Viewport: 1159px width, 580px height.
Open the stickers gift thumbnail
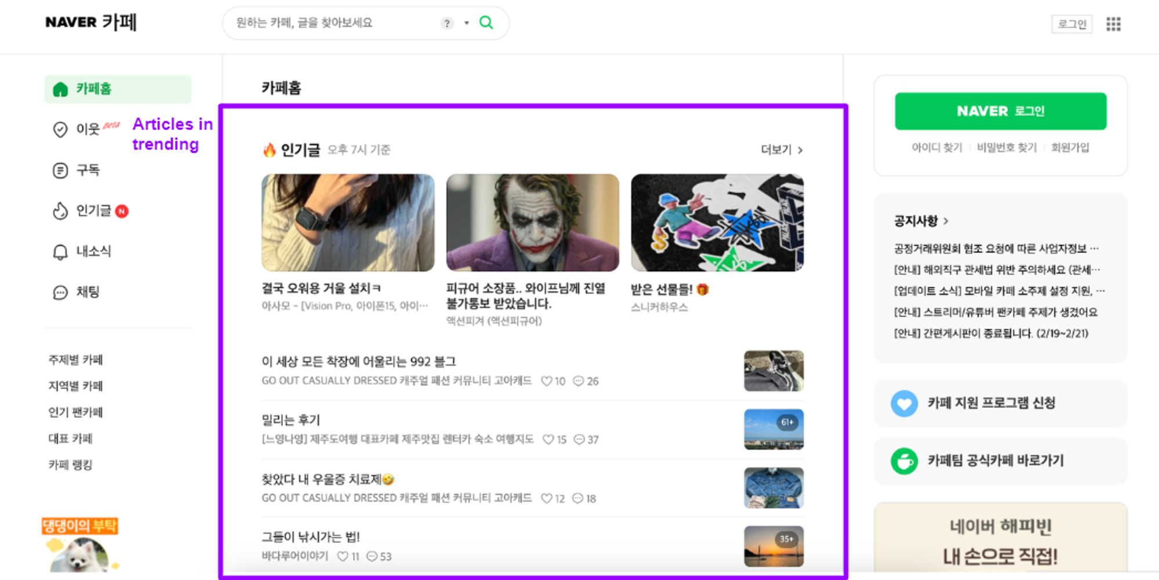pos(717,222)
